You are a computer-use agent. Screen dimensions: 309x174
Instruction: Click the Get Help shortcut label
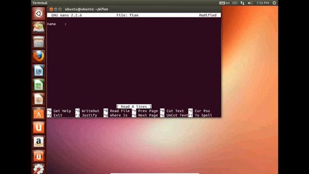(62, 111)
